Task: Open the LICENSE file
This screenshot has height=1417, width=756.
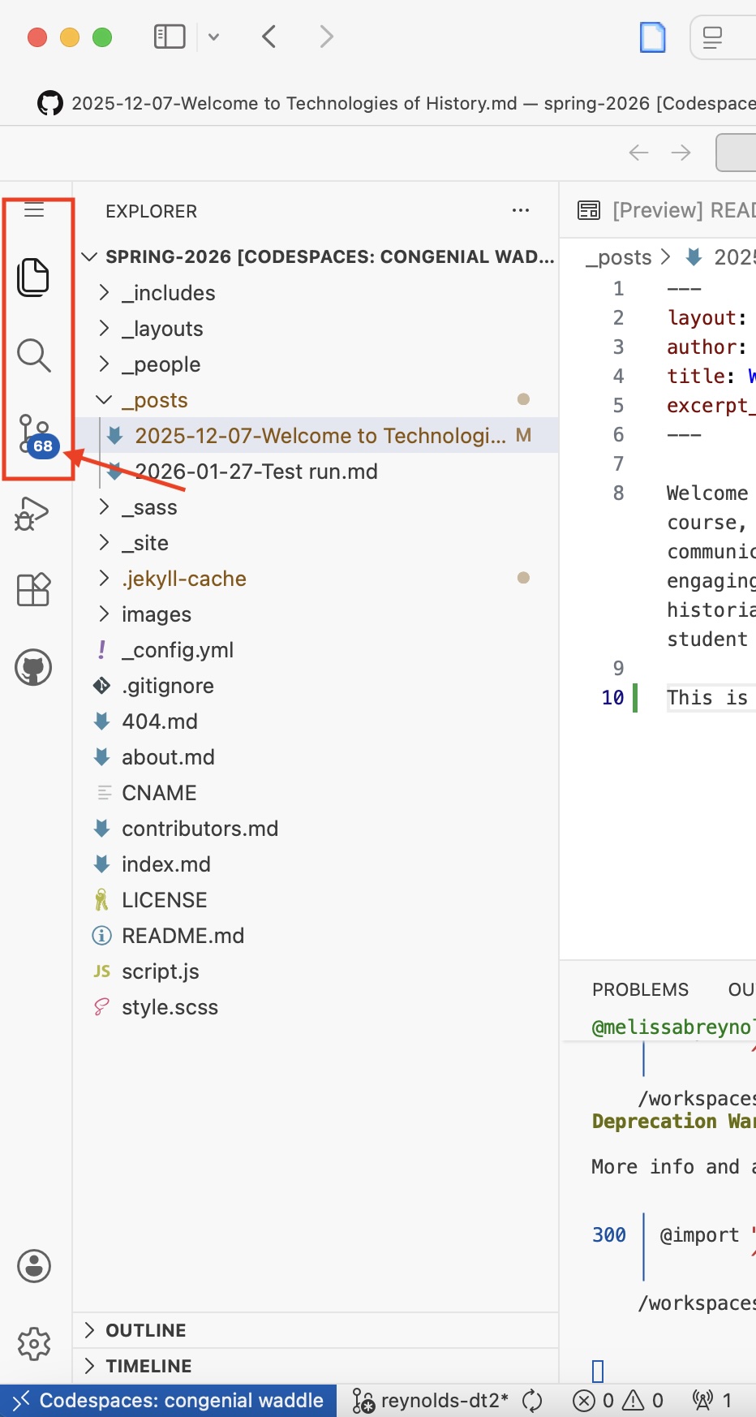Action: pos(316,899)
